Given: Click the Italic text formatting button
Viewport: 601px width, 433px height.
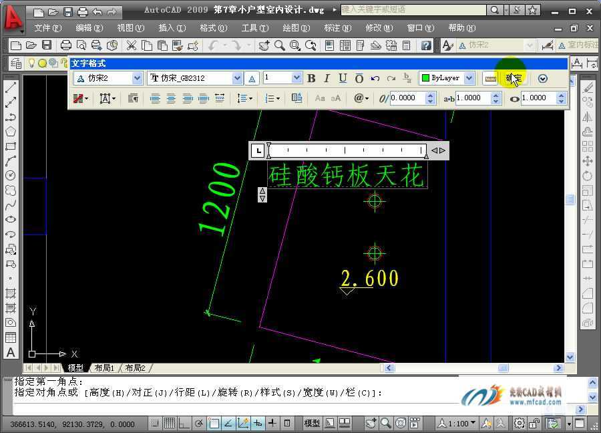Looking at the screenshot, I should click(x=327, y=78).
